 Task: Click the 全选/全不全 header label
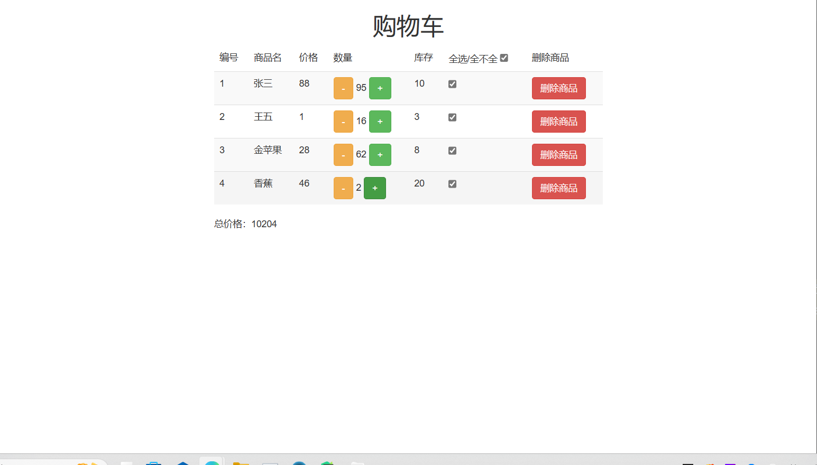tap(473, 59)
